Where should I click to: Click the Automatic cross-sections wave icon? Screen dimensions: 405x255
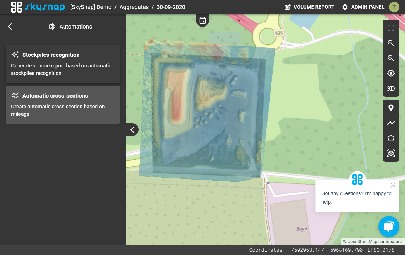[15, 95]
